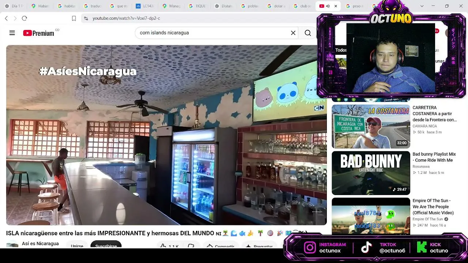
Task: Open 'Bad bunny Playlist Mix - Come Ride With Me'
Action: (x=435, y=157)
